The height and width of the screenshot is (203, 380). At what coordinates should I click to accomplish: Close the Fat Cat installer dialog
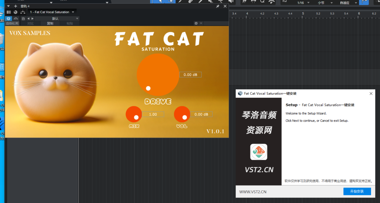tap(371, 94)
